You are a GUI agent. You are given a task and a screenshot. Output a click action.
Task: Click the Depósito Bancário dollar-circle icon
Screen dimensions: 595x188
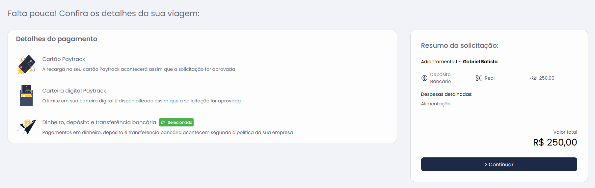click(424, 78)
